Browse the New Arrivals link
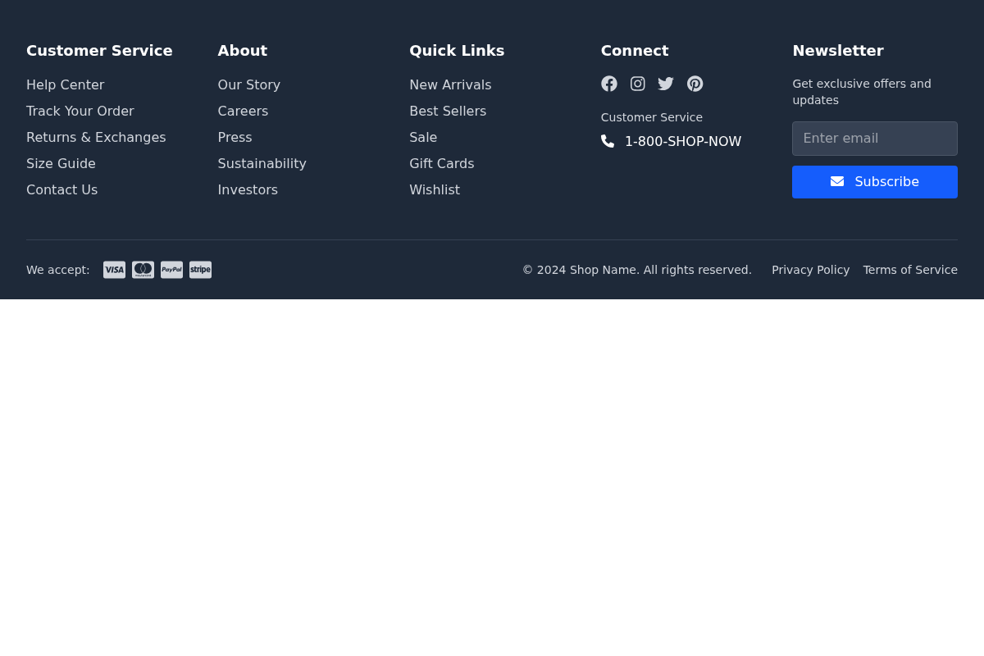Image resolution: width=984 pixels, height=656 pixels. pos(450,85)
